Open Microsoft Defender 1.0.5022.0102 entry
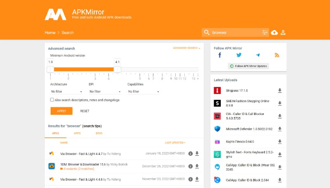330x188 pixels. [249, 129]
